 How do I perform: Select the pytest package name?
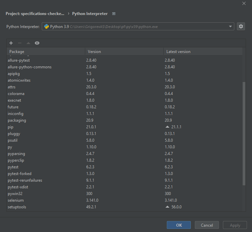[x=13, y=167]
